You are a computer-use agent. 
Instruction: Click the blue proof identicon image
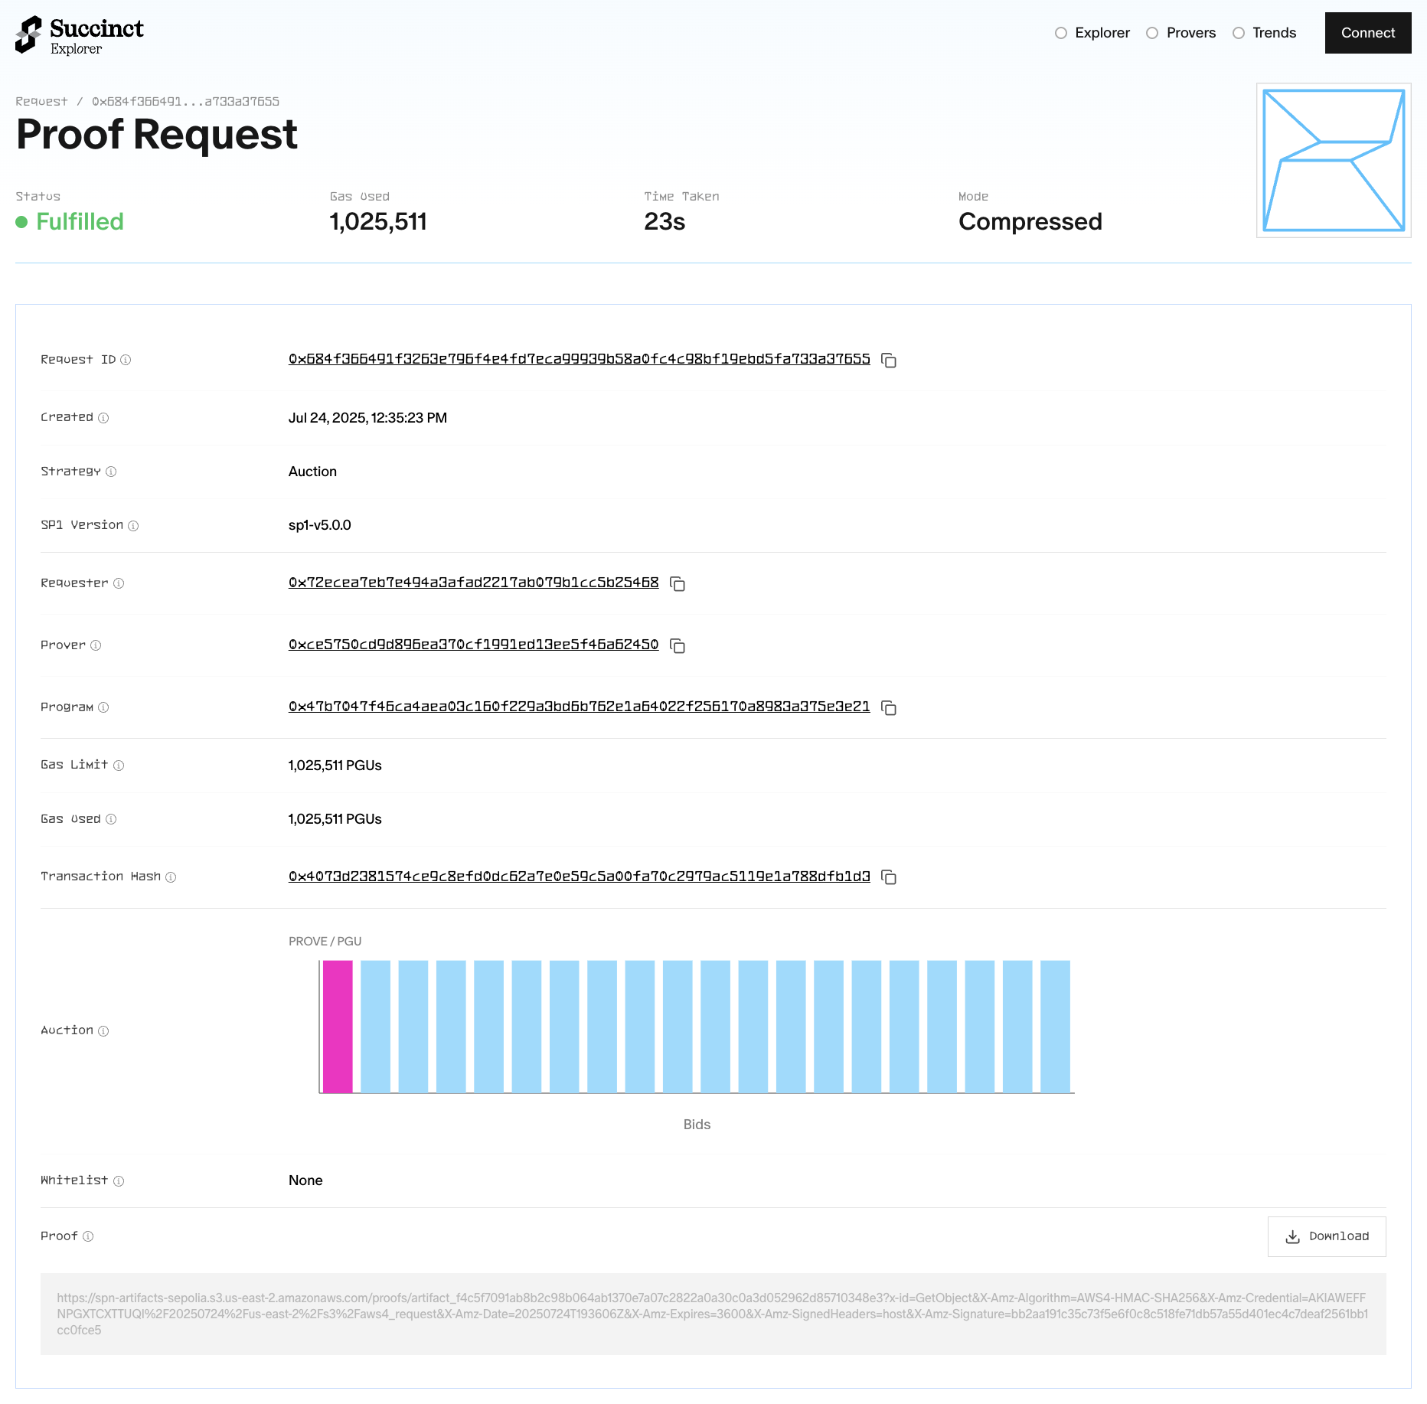[x=1334, y=161]
